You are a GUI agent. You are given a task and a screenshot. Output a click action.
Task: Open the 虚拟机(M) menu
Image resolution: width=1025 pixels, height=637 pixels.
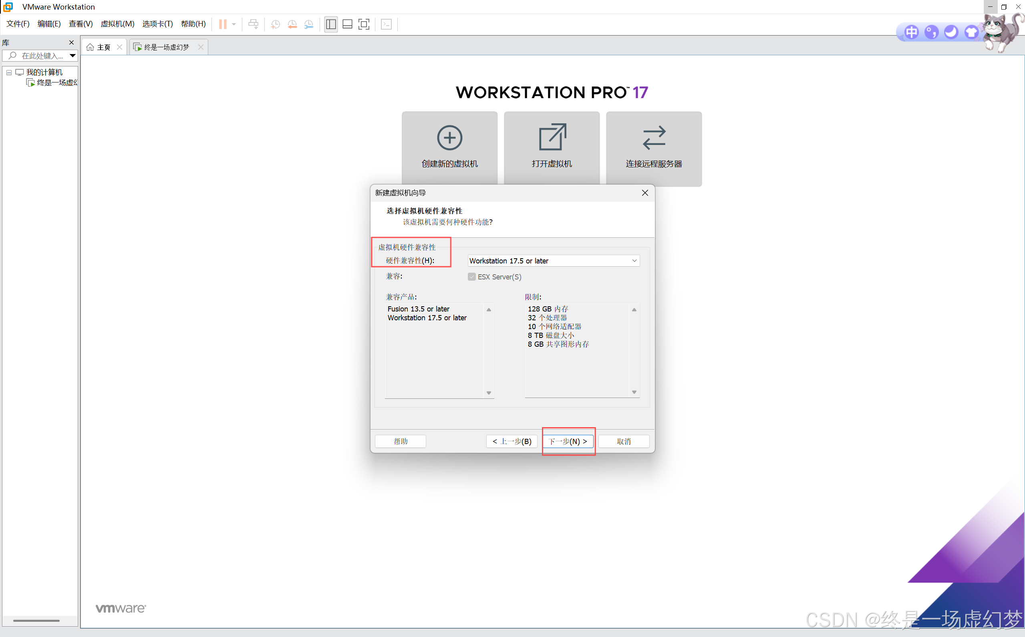click(117, 24)
